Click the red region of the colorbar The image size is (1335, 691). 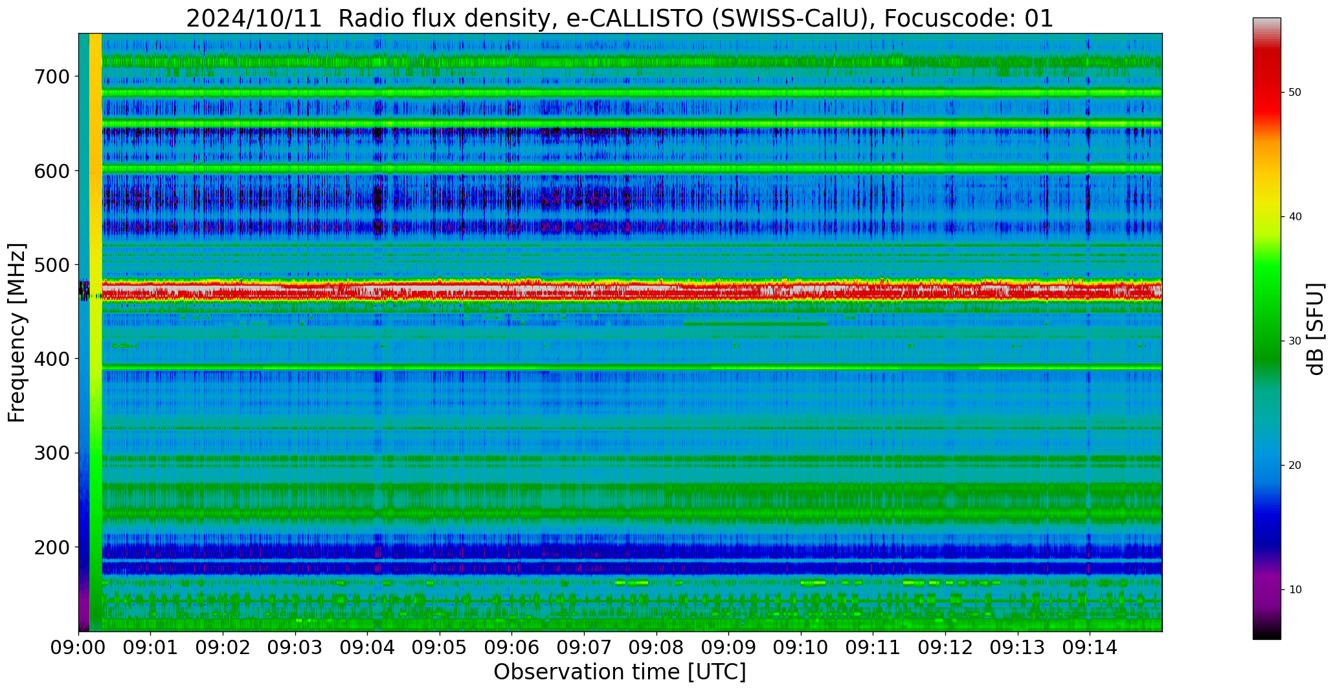coord(1266,84)
